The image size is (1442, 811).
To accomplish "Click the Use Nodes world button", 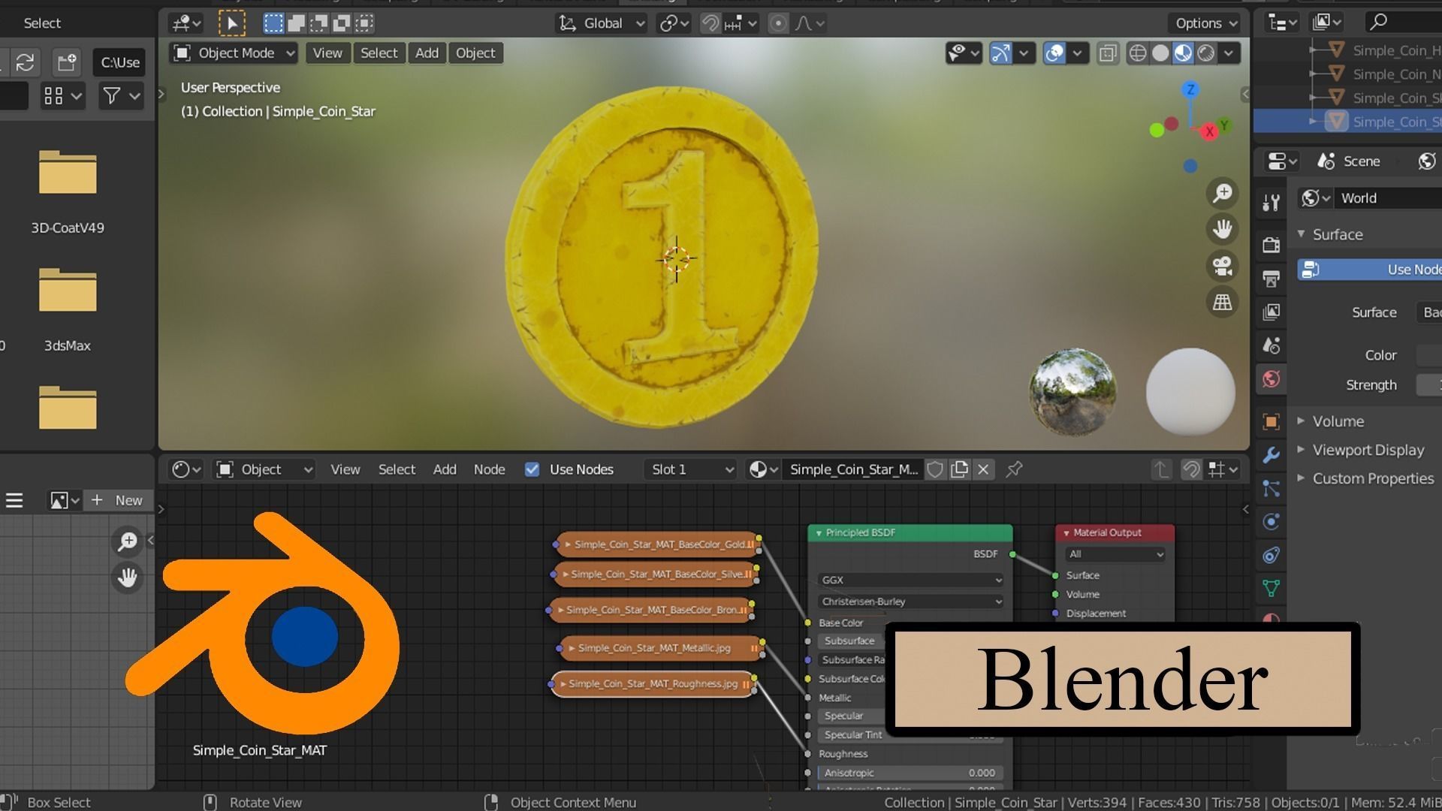I will coord(1370,270).
